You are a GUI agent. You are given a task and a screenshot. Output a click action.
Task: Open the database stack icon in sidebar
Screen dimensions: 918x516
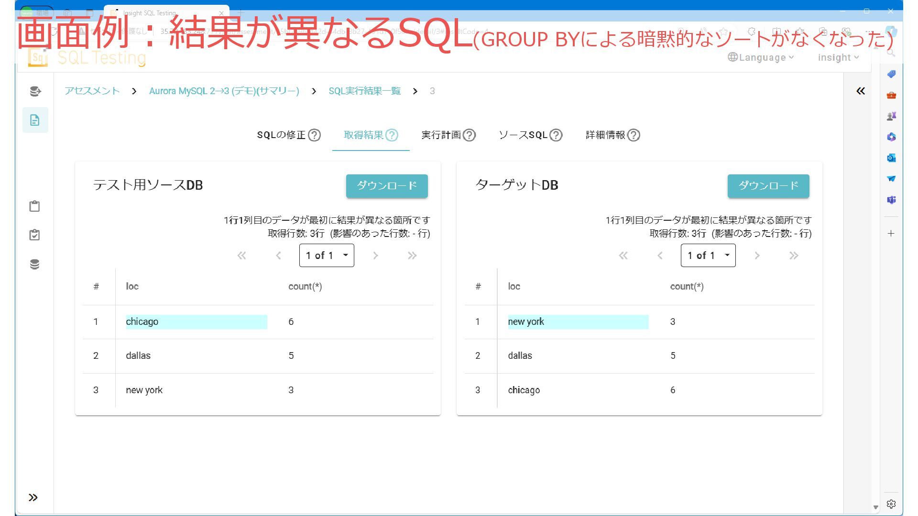pyautogui.click(x=34, y=264)
